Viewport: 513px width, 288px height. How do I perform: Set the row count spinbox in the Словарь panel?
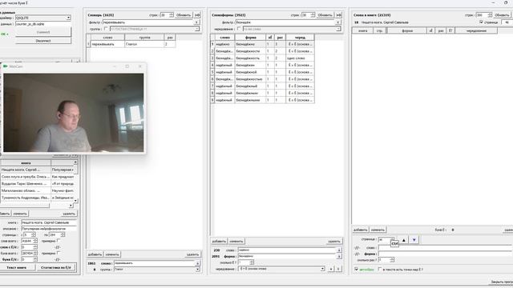(167, 15)
